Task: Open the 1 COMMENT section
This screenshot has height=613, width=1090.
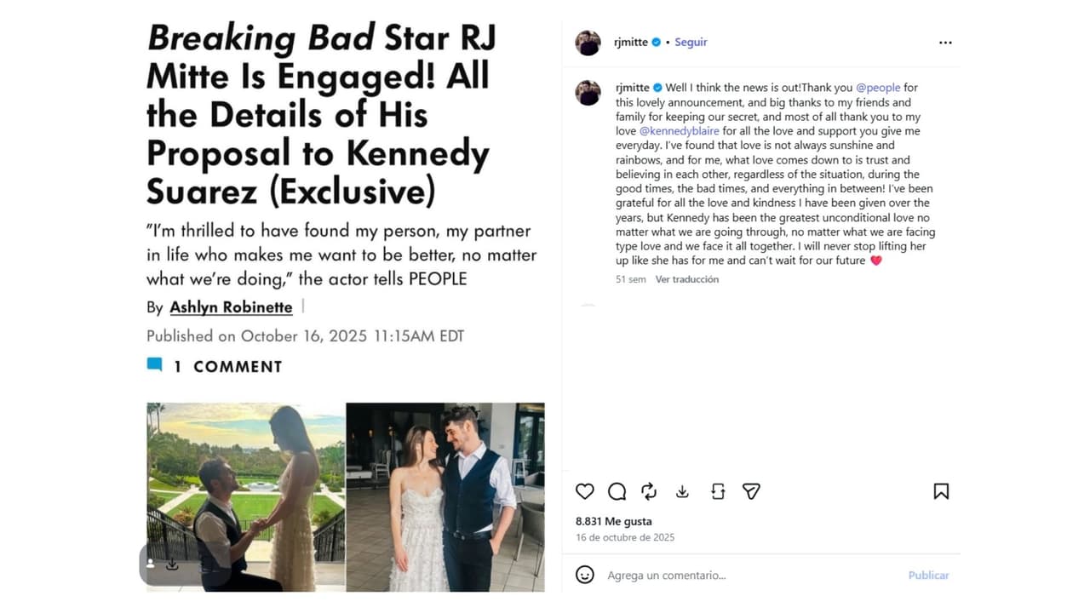Action: [227, 367]
